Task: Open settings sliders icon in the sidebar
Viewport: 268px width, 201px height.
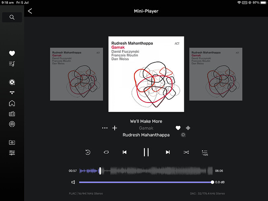Action: click(12, 153)
